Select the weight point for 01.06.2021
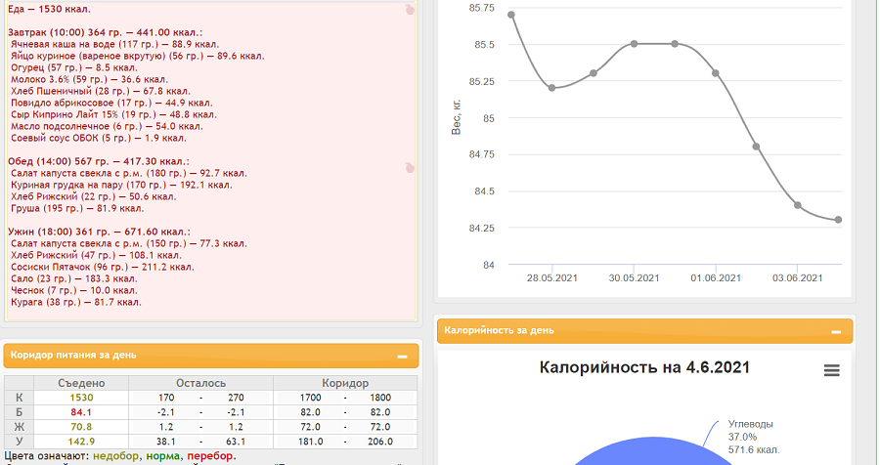The image size is (880, 465). (x=716, y=73)
